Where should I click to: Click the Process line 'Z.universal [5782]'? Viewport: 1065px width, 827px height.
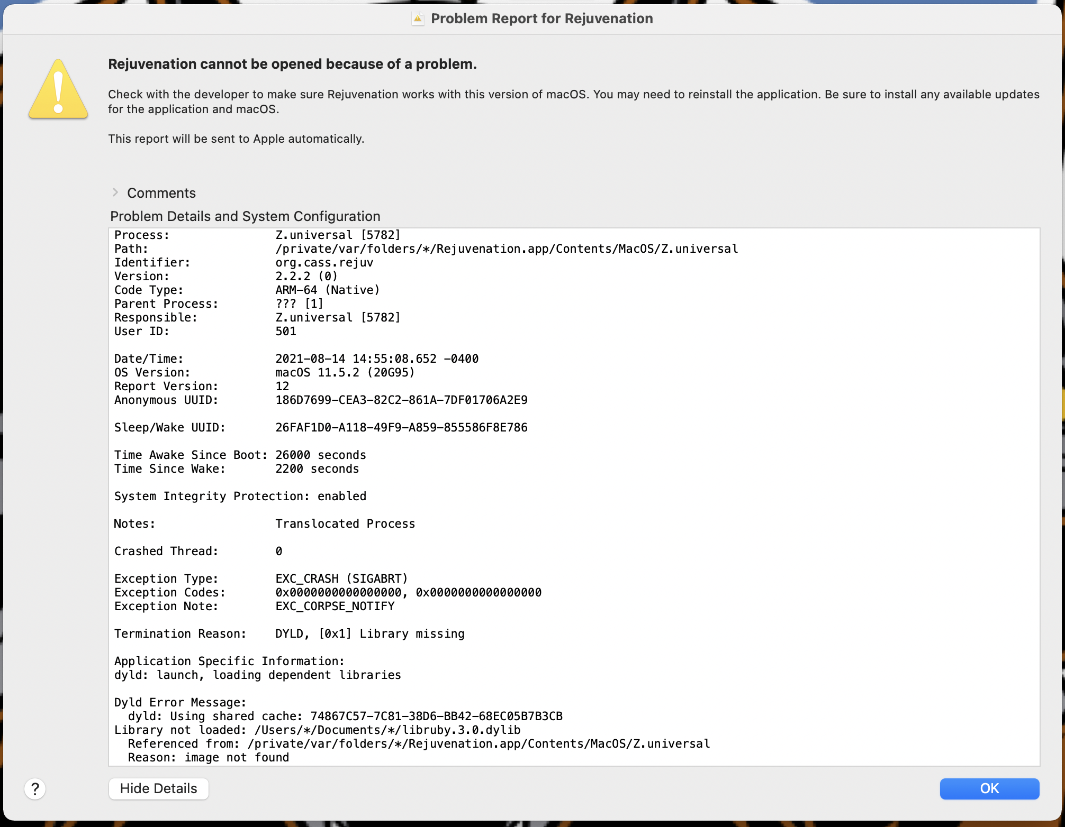(x=338, y=235)
